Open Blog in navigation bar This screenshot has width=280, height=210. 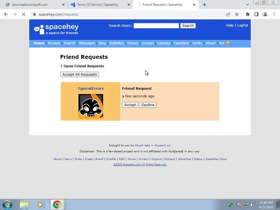pos(102,43)
